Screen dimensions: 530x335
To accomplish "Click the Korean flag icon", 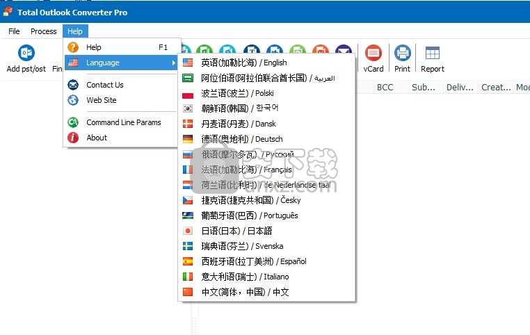I will pos(188,108).
